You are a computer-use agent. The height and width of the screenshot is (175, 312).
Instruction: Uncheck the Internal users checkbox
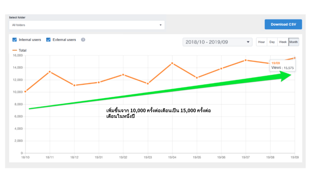pyautogui.click(x=15, y=40)
